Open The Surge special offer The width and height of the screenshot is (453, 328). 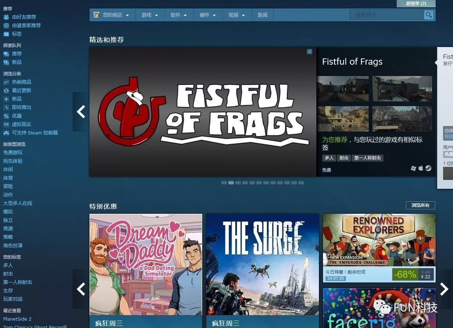[262, 271]
